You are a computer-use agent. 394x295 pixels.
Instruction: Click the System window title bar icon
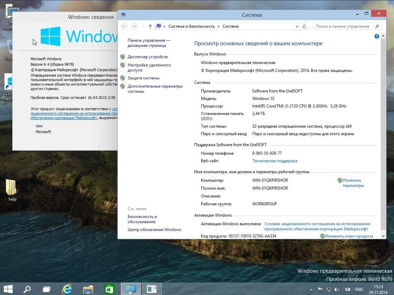coord(123,15)
